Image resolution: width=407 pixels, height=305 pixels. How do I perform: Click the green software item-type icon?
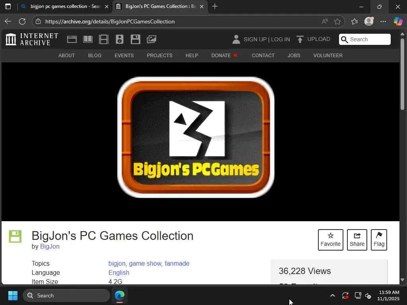click(15, 236)
